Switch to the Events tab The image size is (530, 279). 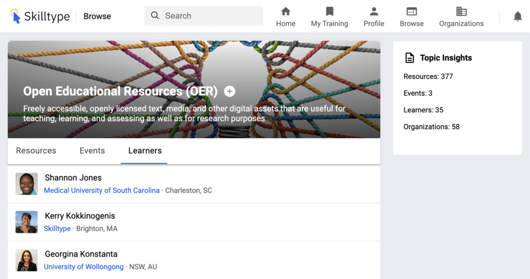[92, 151]
